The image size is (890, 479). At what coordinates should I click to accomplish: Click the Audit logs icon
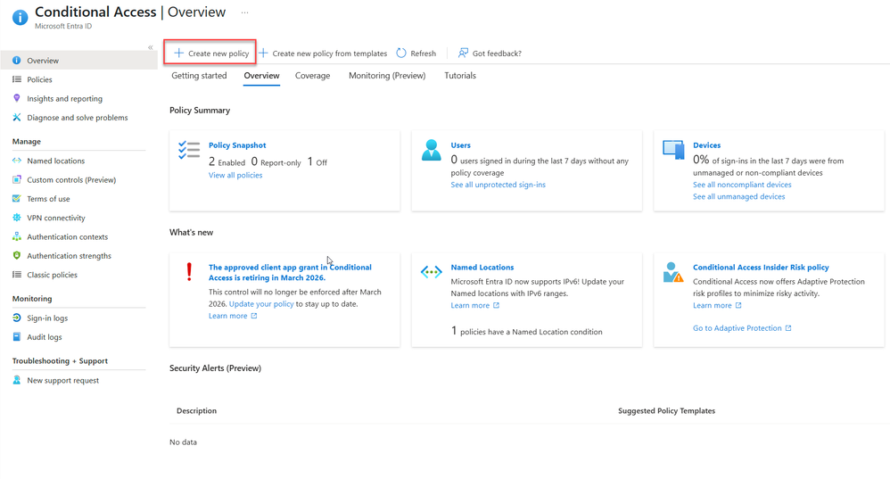[x=16, y=336]
